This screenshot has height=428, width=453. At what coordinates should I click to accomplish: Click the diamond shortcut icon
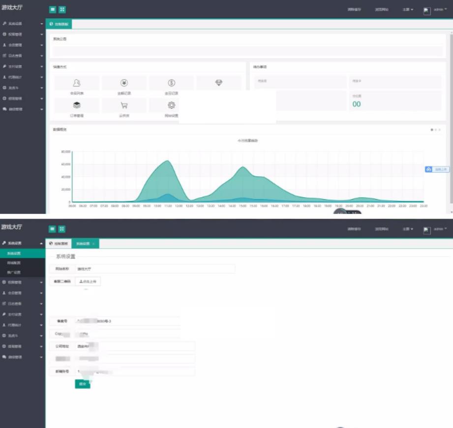click(x=219, y=83)
